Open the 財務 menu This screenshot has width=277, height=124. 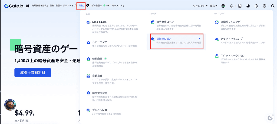pos(81,6)
